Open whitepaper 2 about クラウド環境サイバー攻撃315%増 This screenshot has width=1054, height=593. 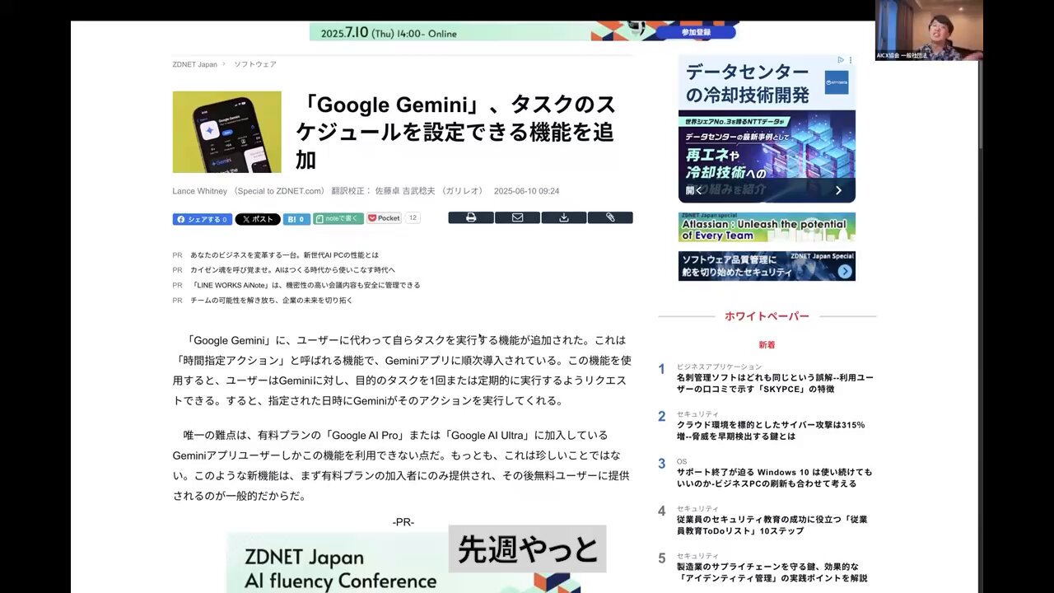771,431
